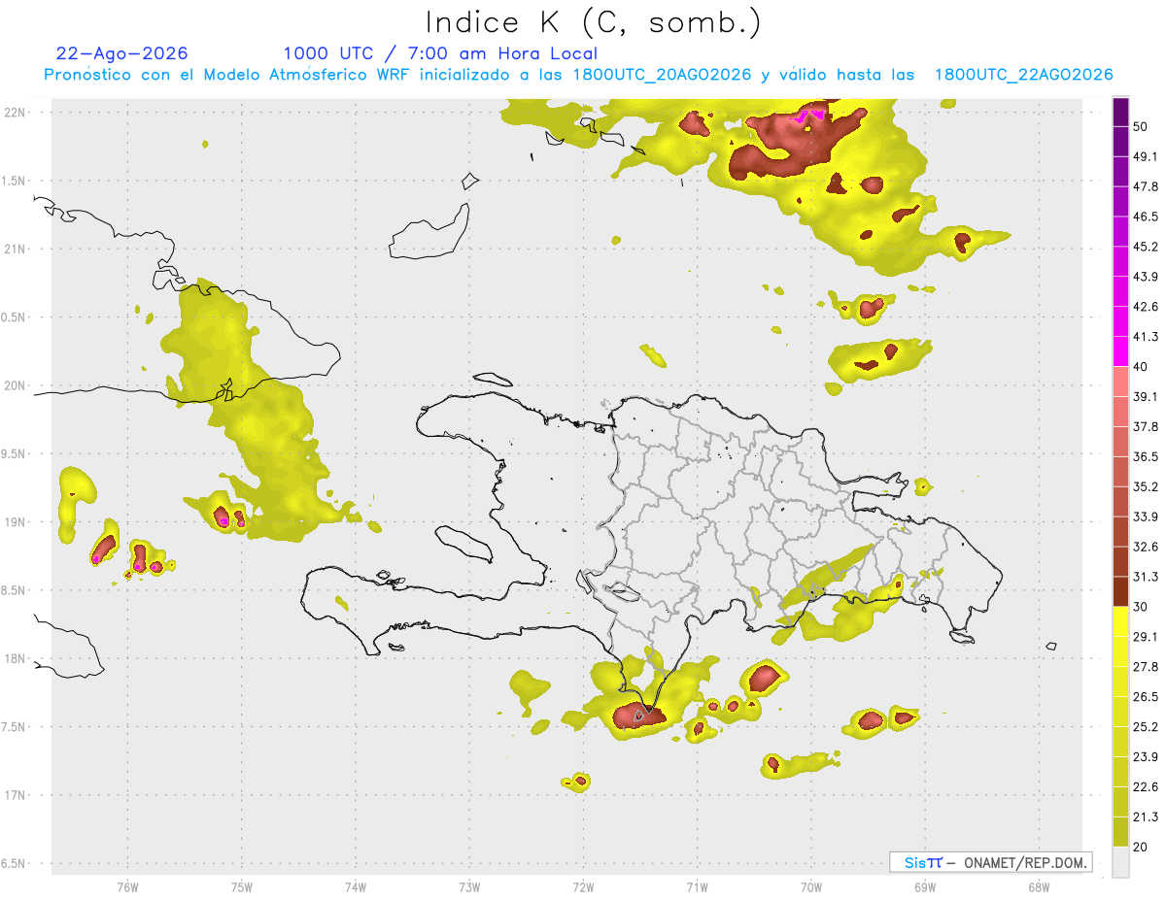This screenshot has height=900, width=1166.
Task: Click the '37.8' color bar label
Action: click(x=1146, y=426)
